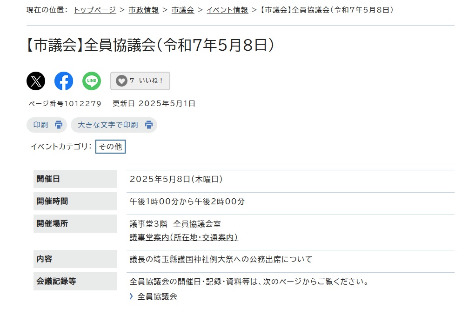Share page via LINE icon
The height and width of the screenshot is (316, 462).
click(x=92, y=81)
